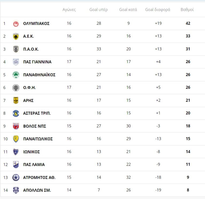205x199 pixels.
Task: Click the ΑΣΤΕΡΑΣ ΤΡΙΠ. club logo
Action: tap(16, 113)
